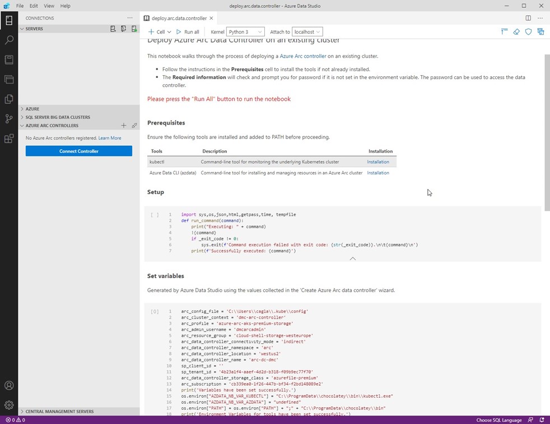
Task: Open the Learn More link
Action: point(110,138)
